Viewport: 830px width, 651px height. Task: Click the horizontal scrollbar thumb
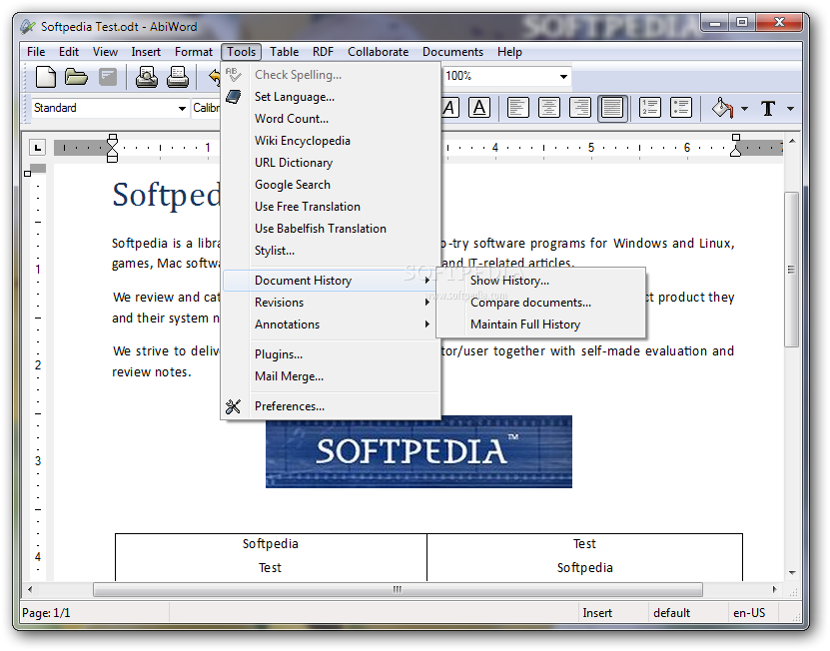coord(398,589)
